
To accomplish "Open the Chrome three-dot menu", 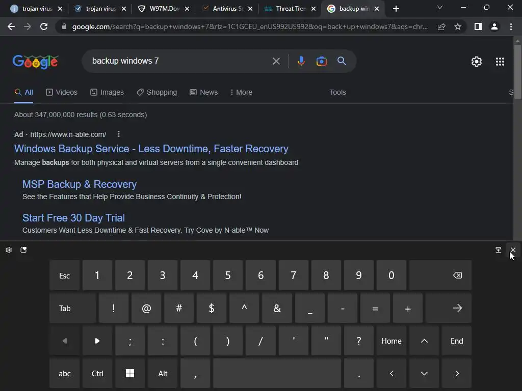I will (x=511, y=26).
